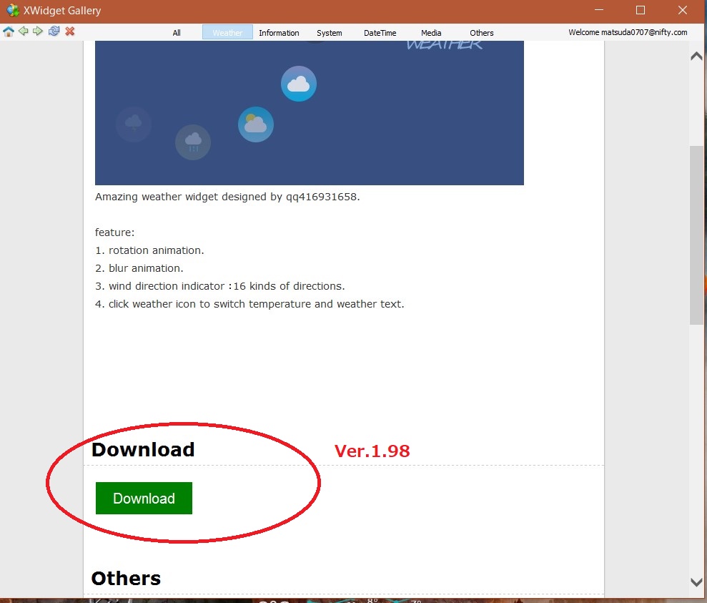The width and height of the screenshot is (707, 603).
Task: Minimize the XWidget Gallery window
Action: (x=599, y=10)
